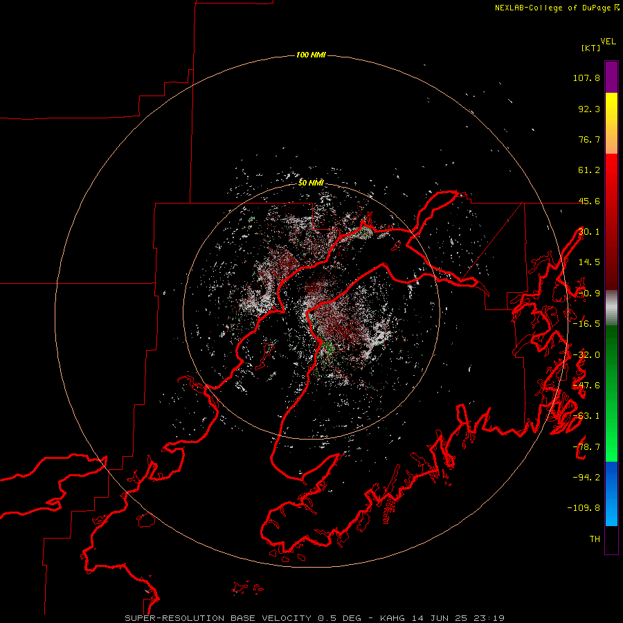This screenshot has height=623, width=623.
Task: Click the purple segment of the velocity color bar
Action: [x=611, y=77]
